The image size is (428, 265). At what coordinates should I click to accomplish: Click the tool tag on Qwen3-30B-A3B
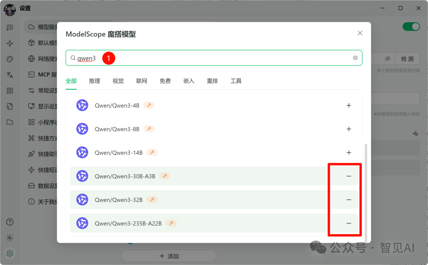164,176
